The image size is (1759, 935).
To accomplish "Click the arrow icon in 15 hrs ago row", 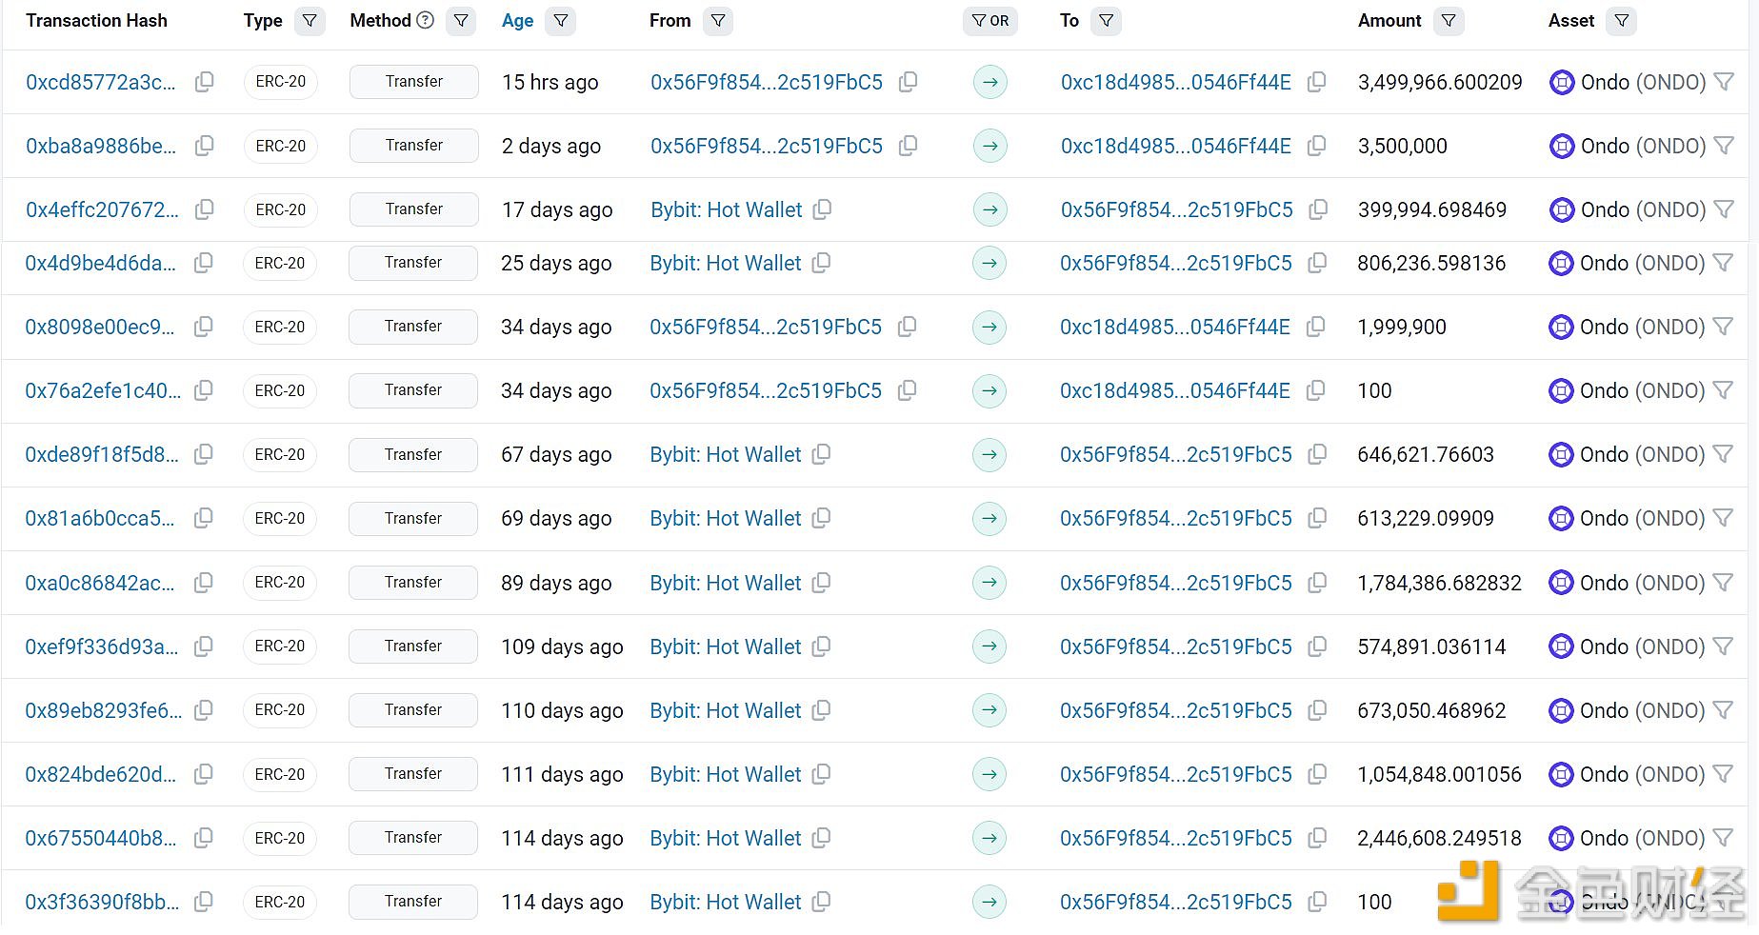I will point(990,82).
